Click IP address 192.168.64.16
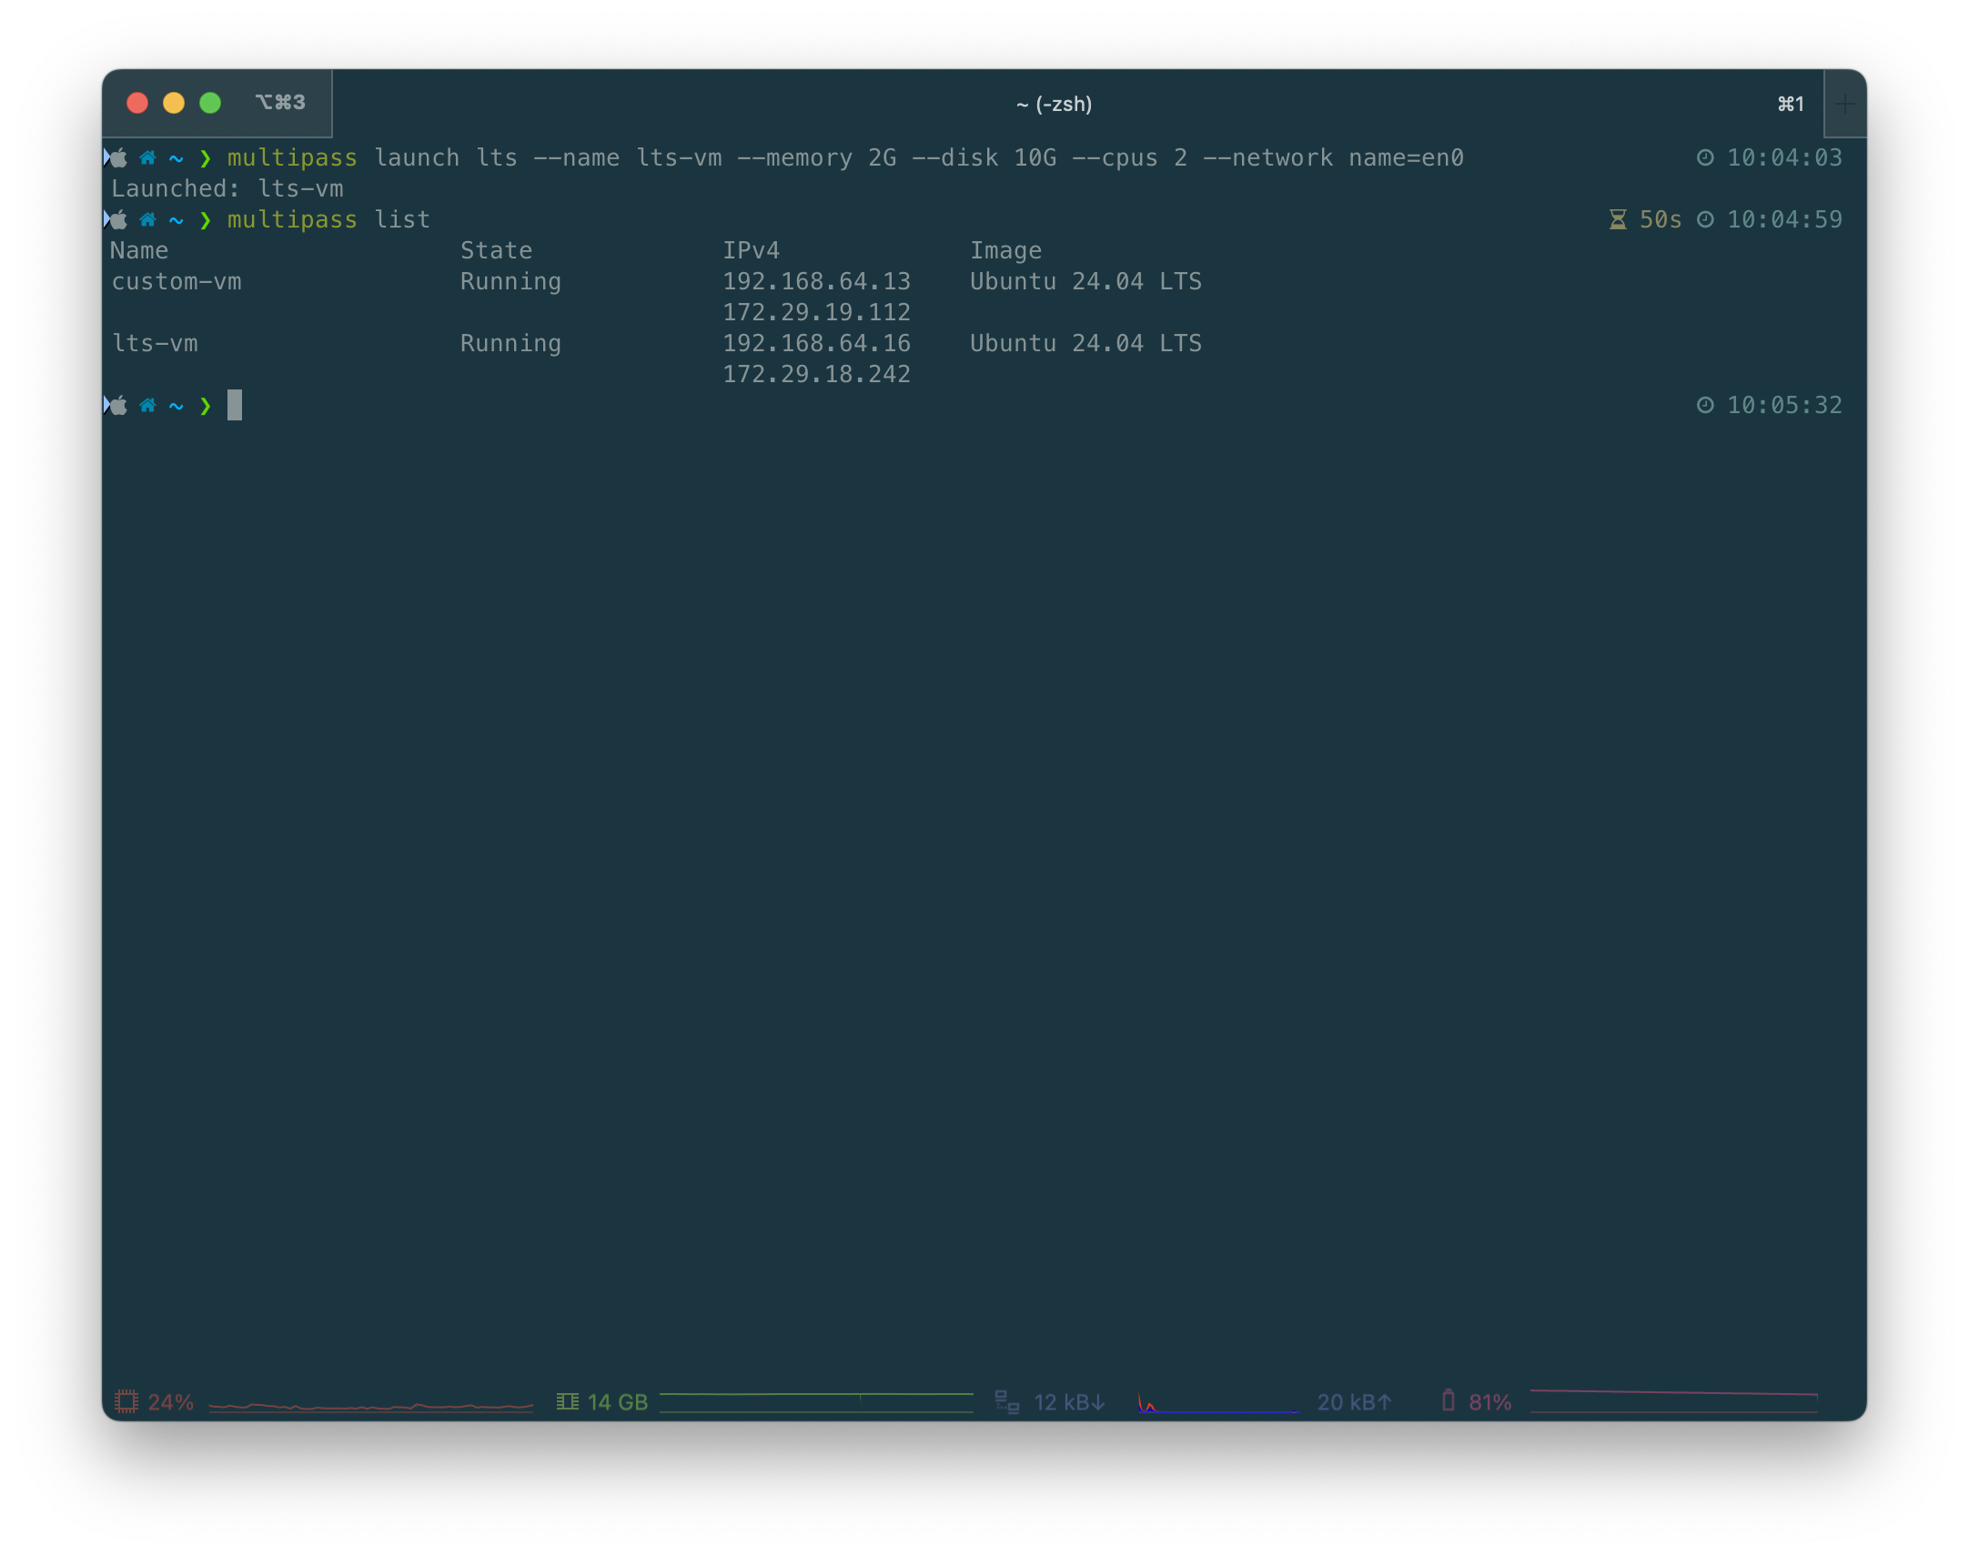 pos(817,343)
